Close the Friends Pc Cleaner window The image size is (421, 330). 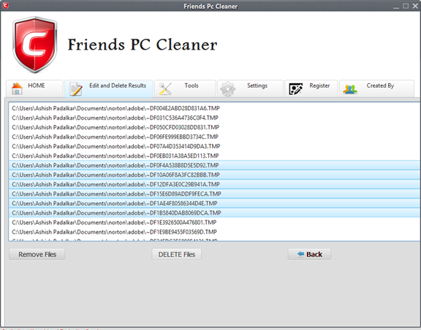point(415,6)
